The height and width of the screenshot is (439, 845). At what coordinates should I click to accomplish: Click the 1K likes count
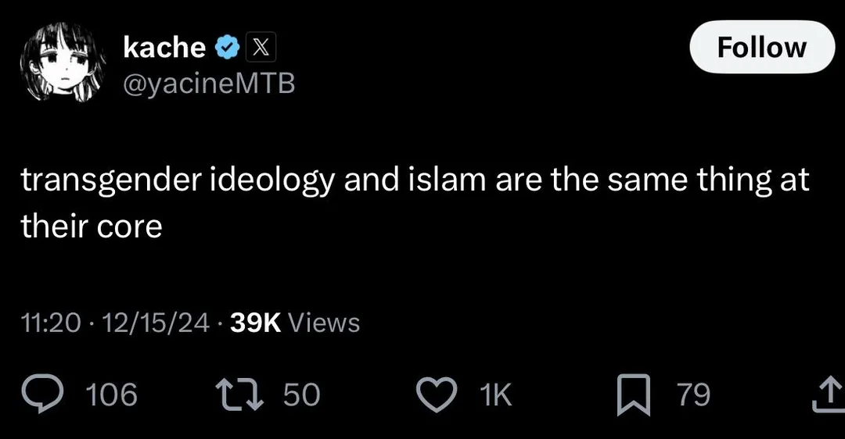(x=494, y=396)
